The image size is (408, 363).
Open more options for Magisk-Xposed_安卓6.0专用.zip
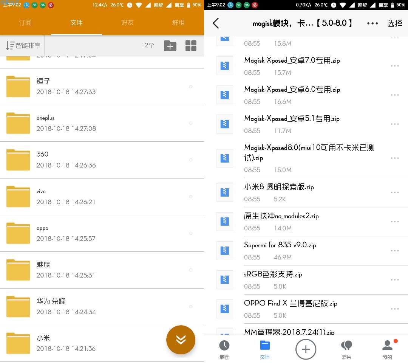tap(395, 95)
